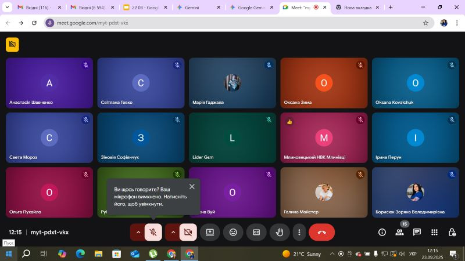The width and height of the screenshot is (465, 261).
Task: Close the muted microphone notification popup
Action: tap(192, 187)
